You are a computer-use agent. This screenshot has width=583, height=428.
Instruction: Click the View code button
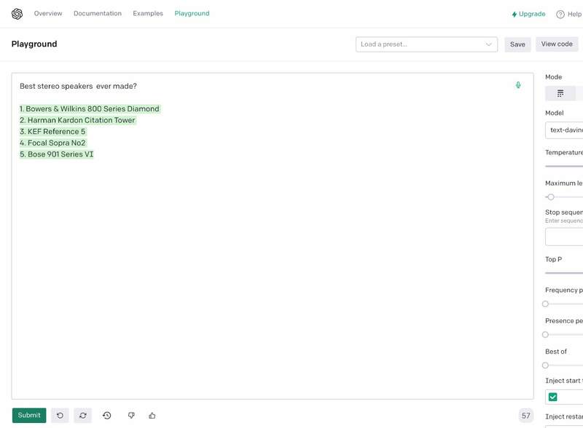pyautogui.click(x=557, y=44)
